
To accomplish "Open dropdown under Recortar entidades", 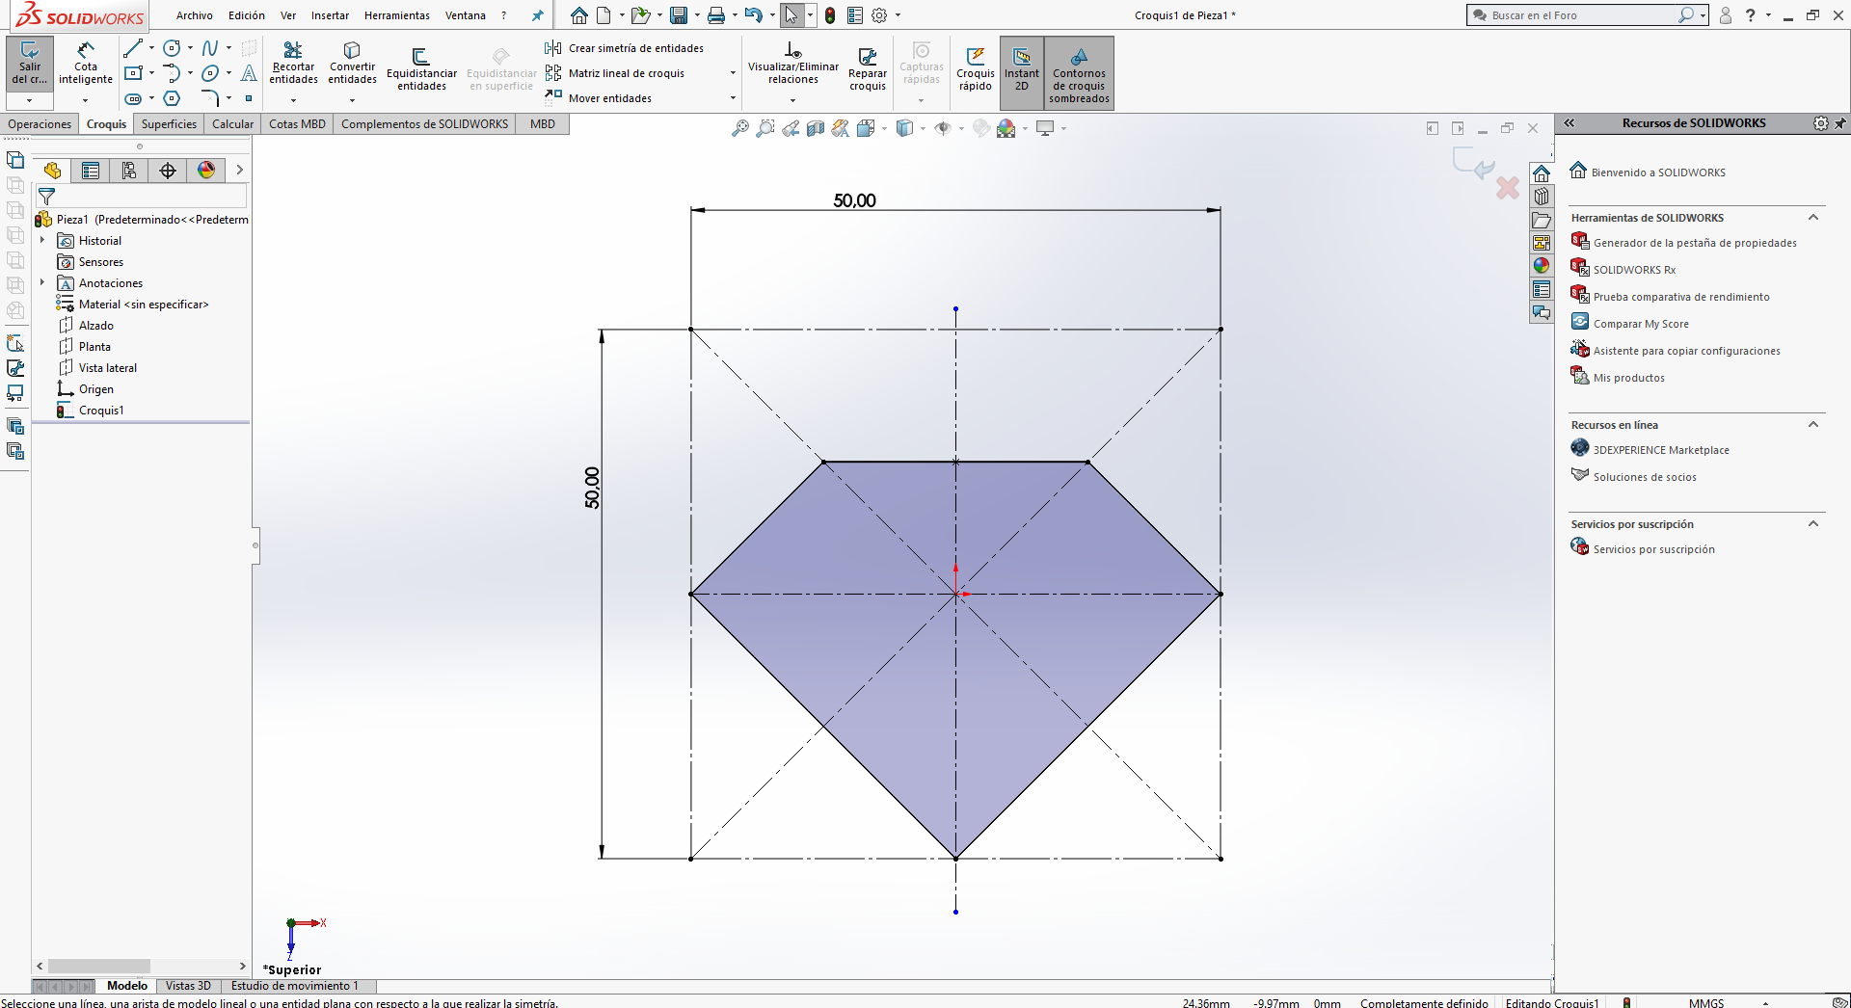I will point(293,100).
